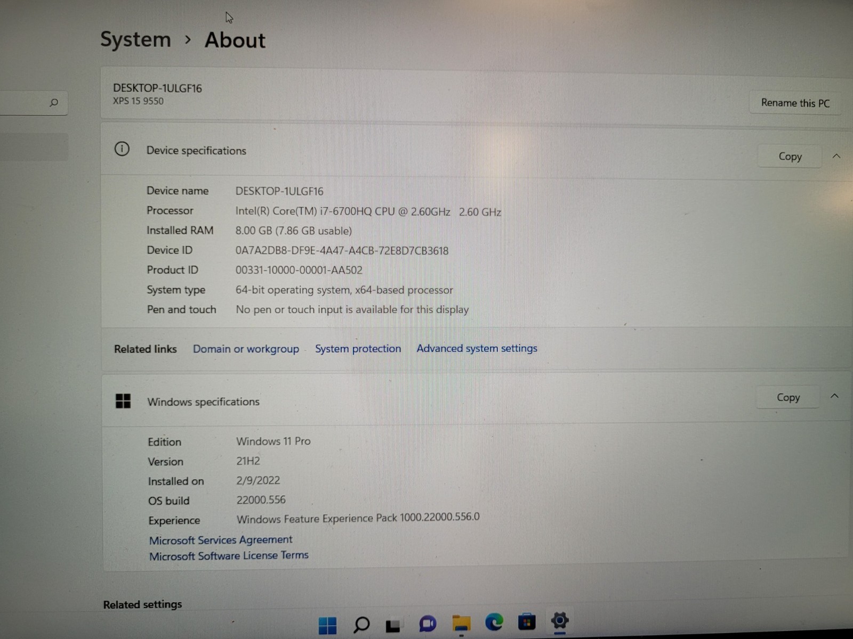Open Microsoft Services Agreement link
This screenshot has width=853, height=639.
pyautogui.click(x=221, y=539)
